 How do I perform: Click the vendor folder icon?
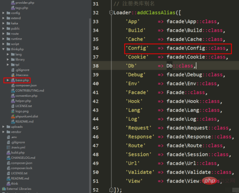click(8, 132)
